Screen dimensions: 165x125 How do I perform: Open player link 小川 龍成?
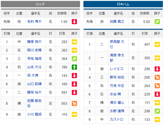[34, 114]
